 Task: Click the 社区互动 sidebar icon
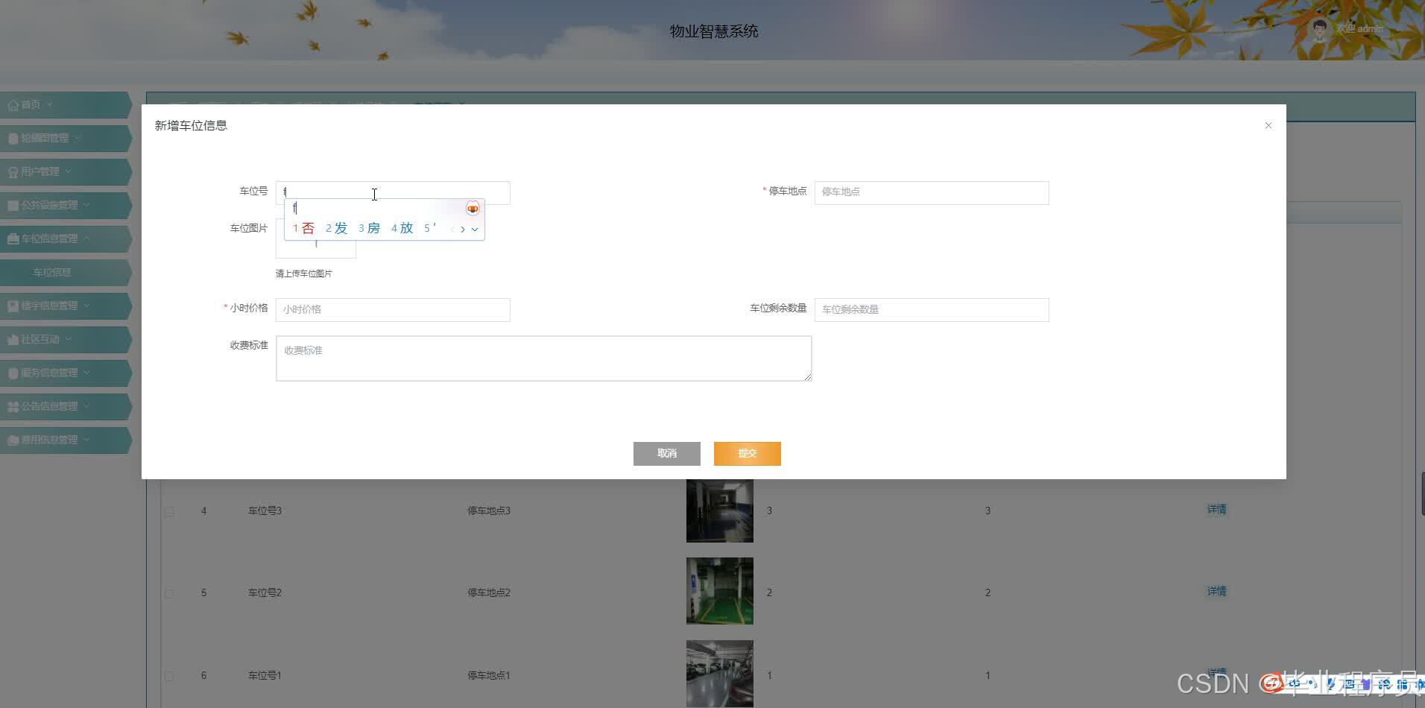[12, 339]
